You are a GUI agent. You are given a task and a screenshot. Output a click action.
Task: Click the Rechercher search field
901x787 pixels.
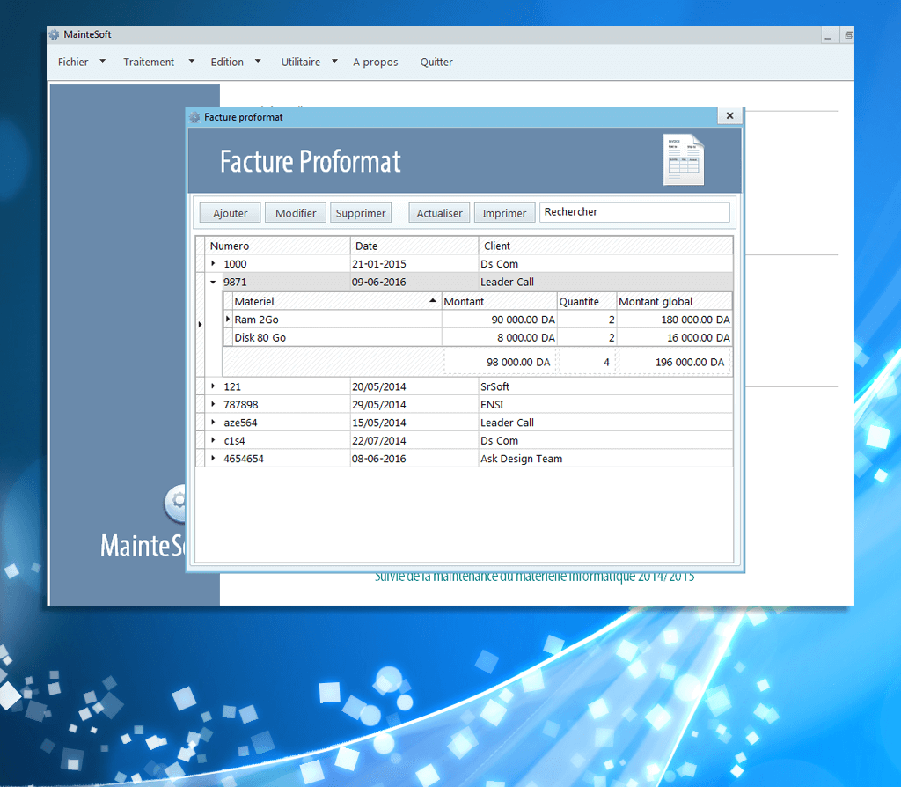(x=634, y=212)
